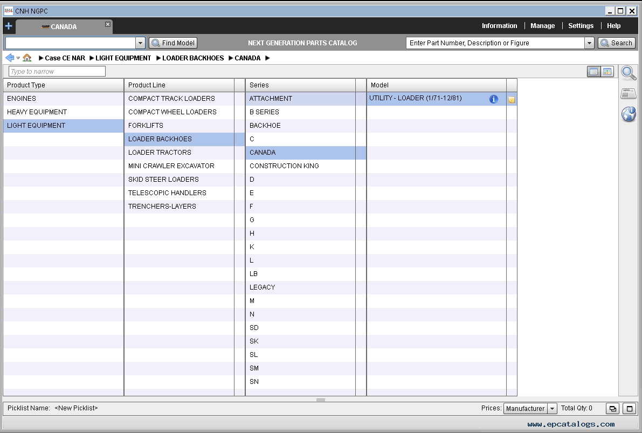
Task: Select LOADER TRACTORS product line
Action: 180,153
